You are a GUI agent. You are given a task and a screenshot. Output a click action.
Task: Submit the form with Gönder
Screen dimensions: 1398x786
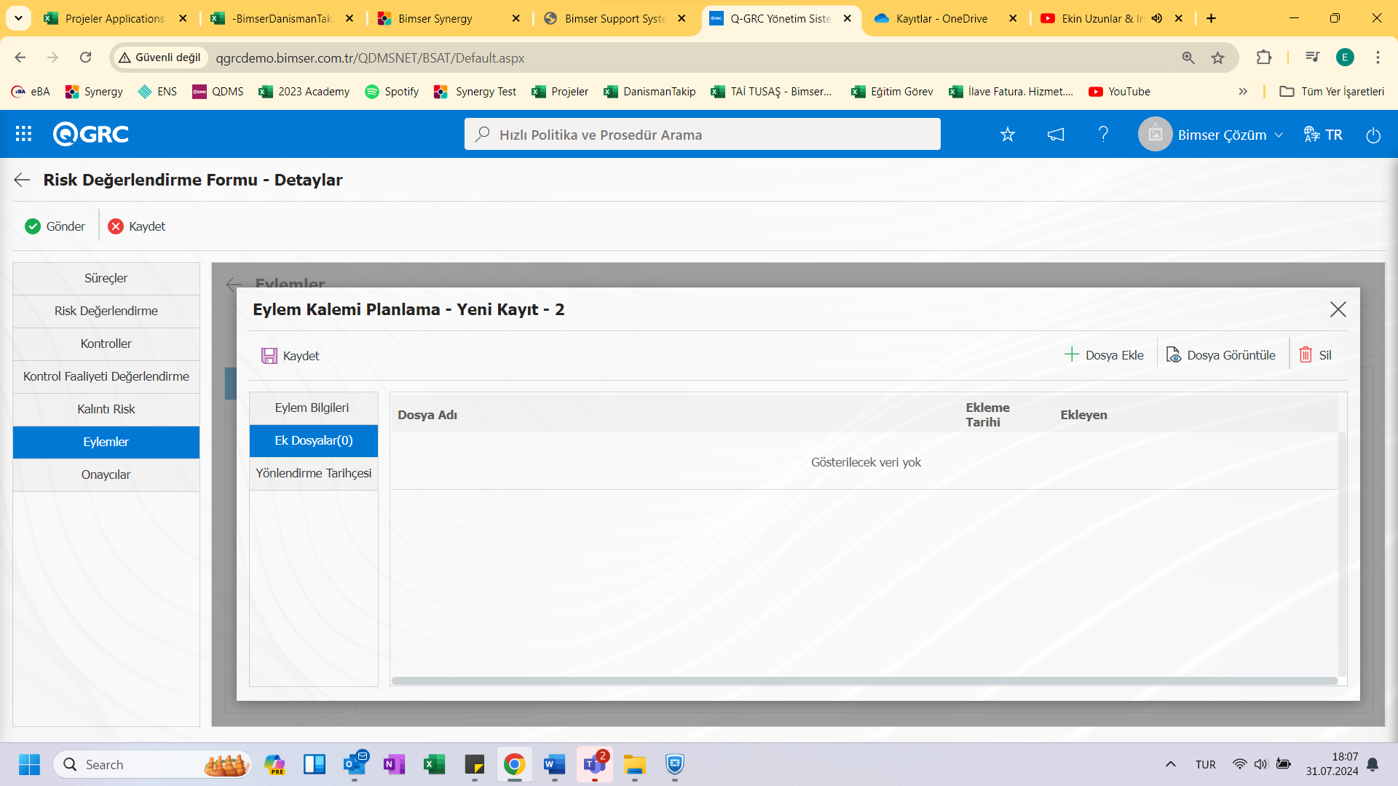coord(55,226)
